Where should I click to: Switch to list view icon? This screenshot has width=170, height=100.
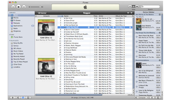130,6
